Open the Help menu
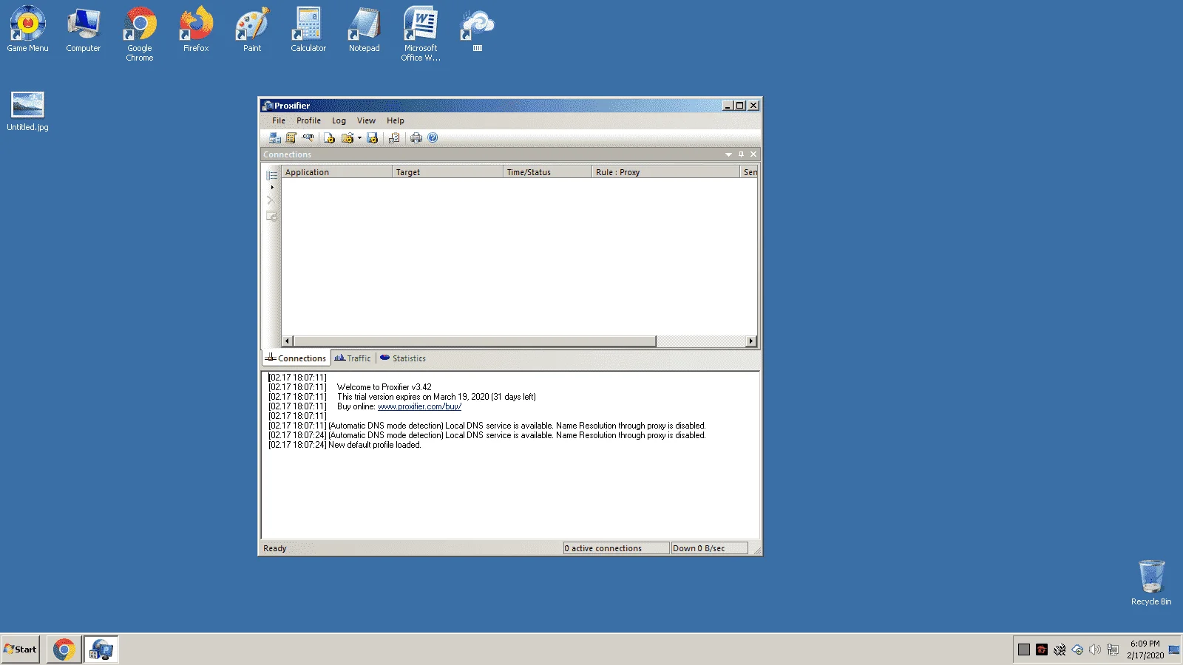This screenshot has width=1183, height=665. click(396, 120)
